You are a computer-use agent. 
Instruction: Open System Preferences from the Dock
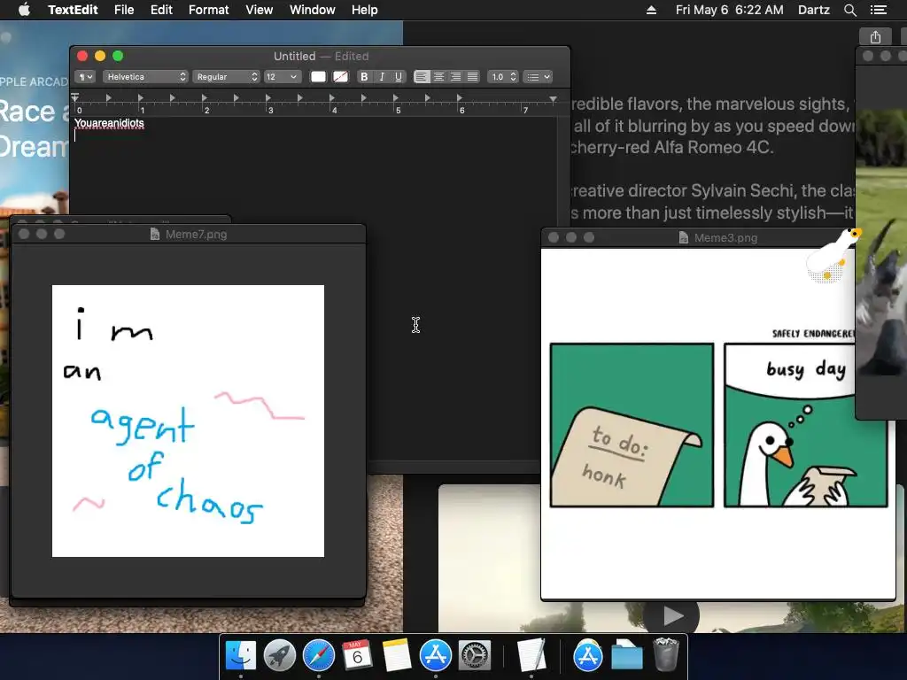pos(475,656)
